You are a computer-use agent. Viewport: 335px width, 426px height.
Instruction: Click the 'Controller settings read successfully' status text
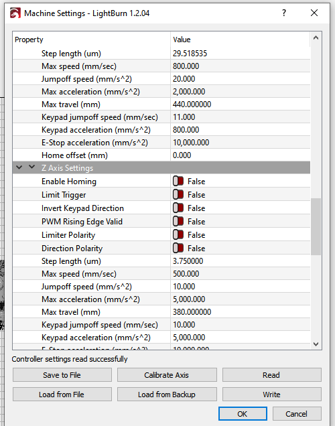[x=70, y=359]
